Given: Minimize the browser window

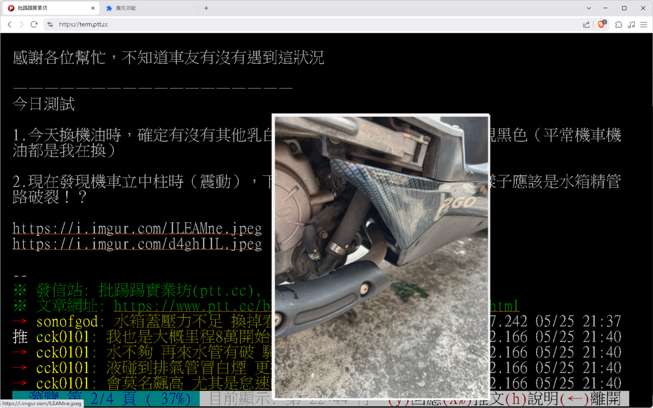Looking at the screenshot, I should (x=606, y=8).
